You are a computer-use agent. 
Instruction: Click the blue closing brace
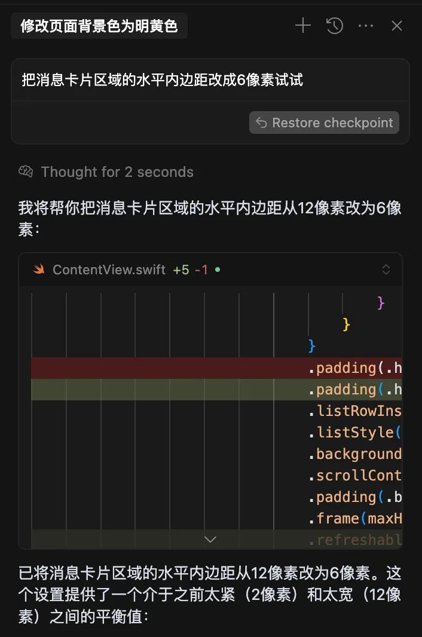(x=311, y=346)
